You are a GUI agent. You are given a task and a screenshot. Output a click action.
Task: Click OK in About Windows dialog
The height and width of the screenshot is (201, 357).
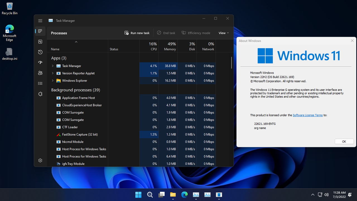[x=344, y=142]
